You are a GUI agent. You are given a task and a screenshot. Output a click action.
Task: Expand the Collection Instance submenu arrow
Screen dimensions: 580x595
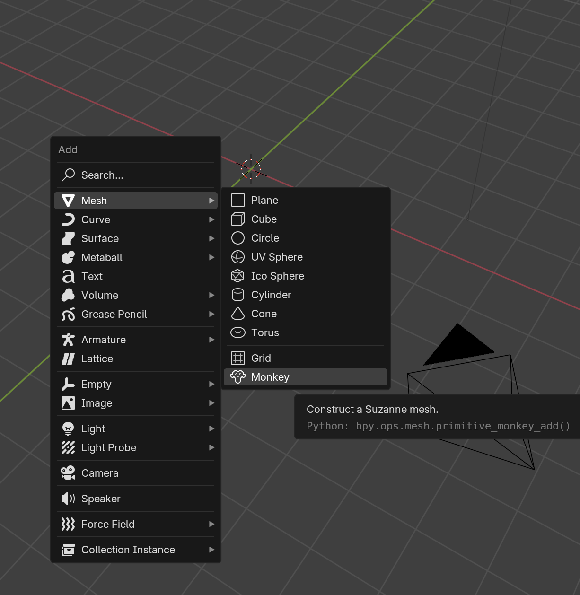[x=211, y=550]
